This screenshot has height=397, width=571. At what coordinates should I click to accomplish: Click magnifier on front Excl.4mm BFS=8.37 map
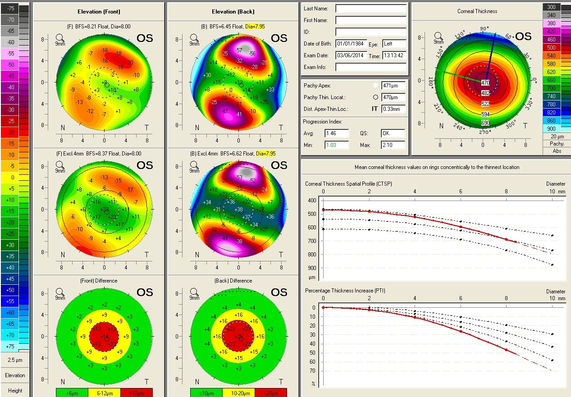tap(59, 165)
